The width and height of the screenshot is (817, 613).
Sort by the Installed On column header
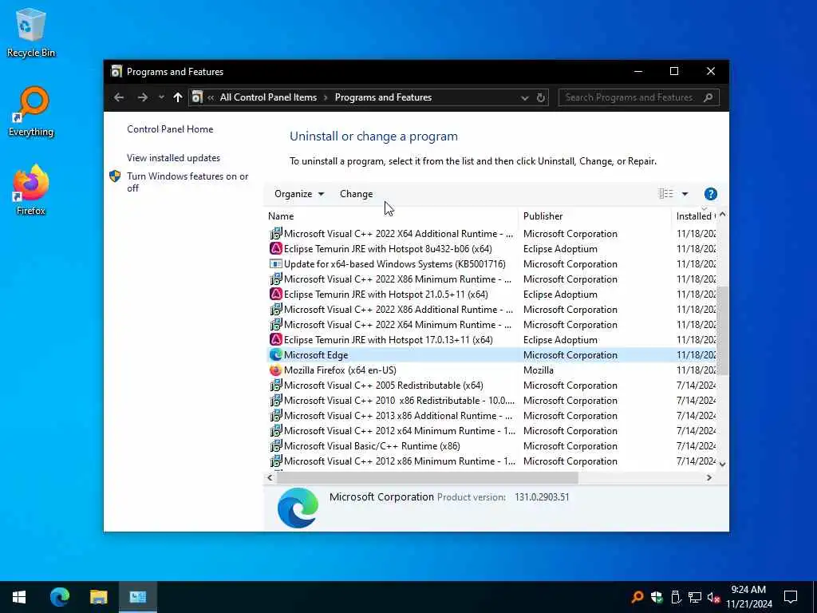coord(694,216)
